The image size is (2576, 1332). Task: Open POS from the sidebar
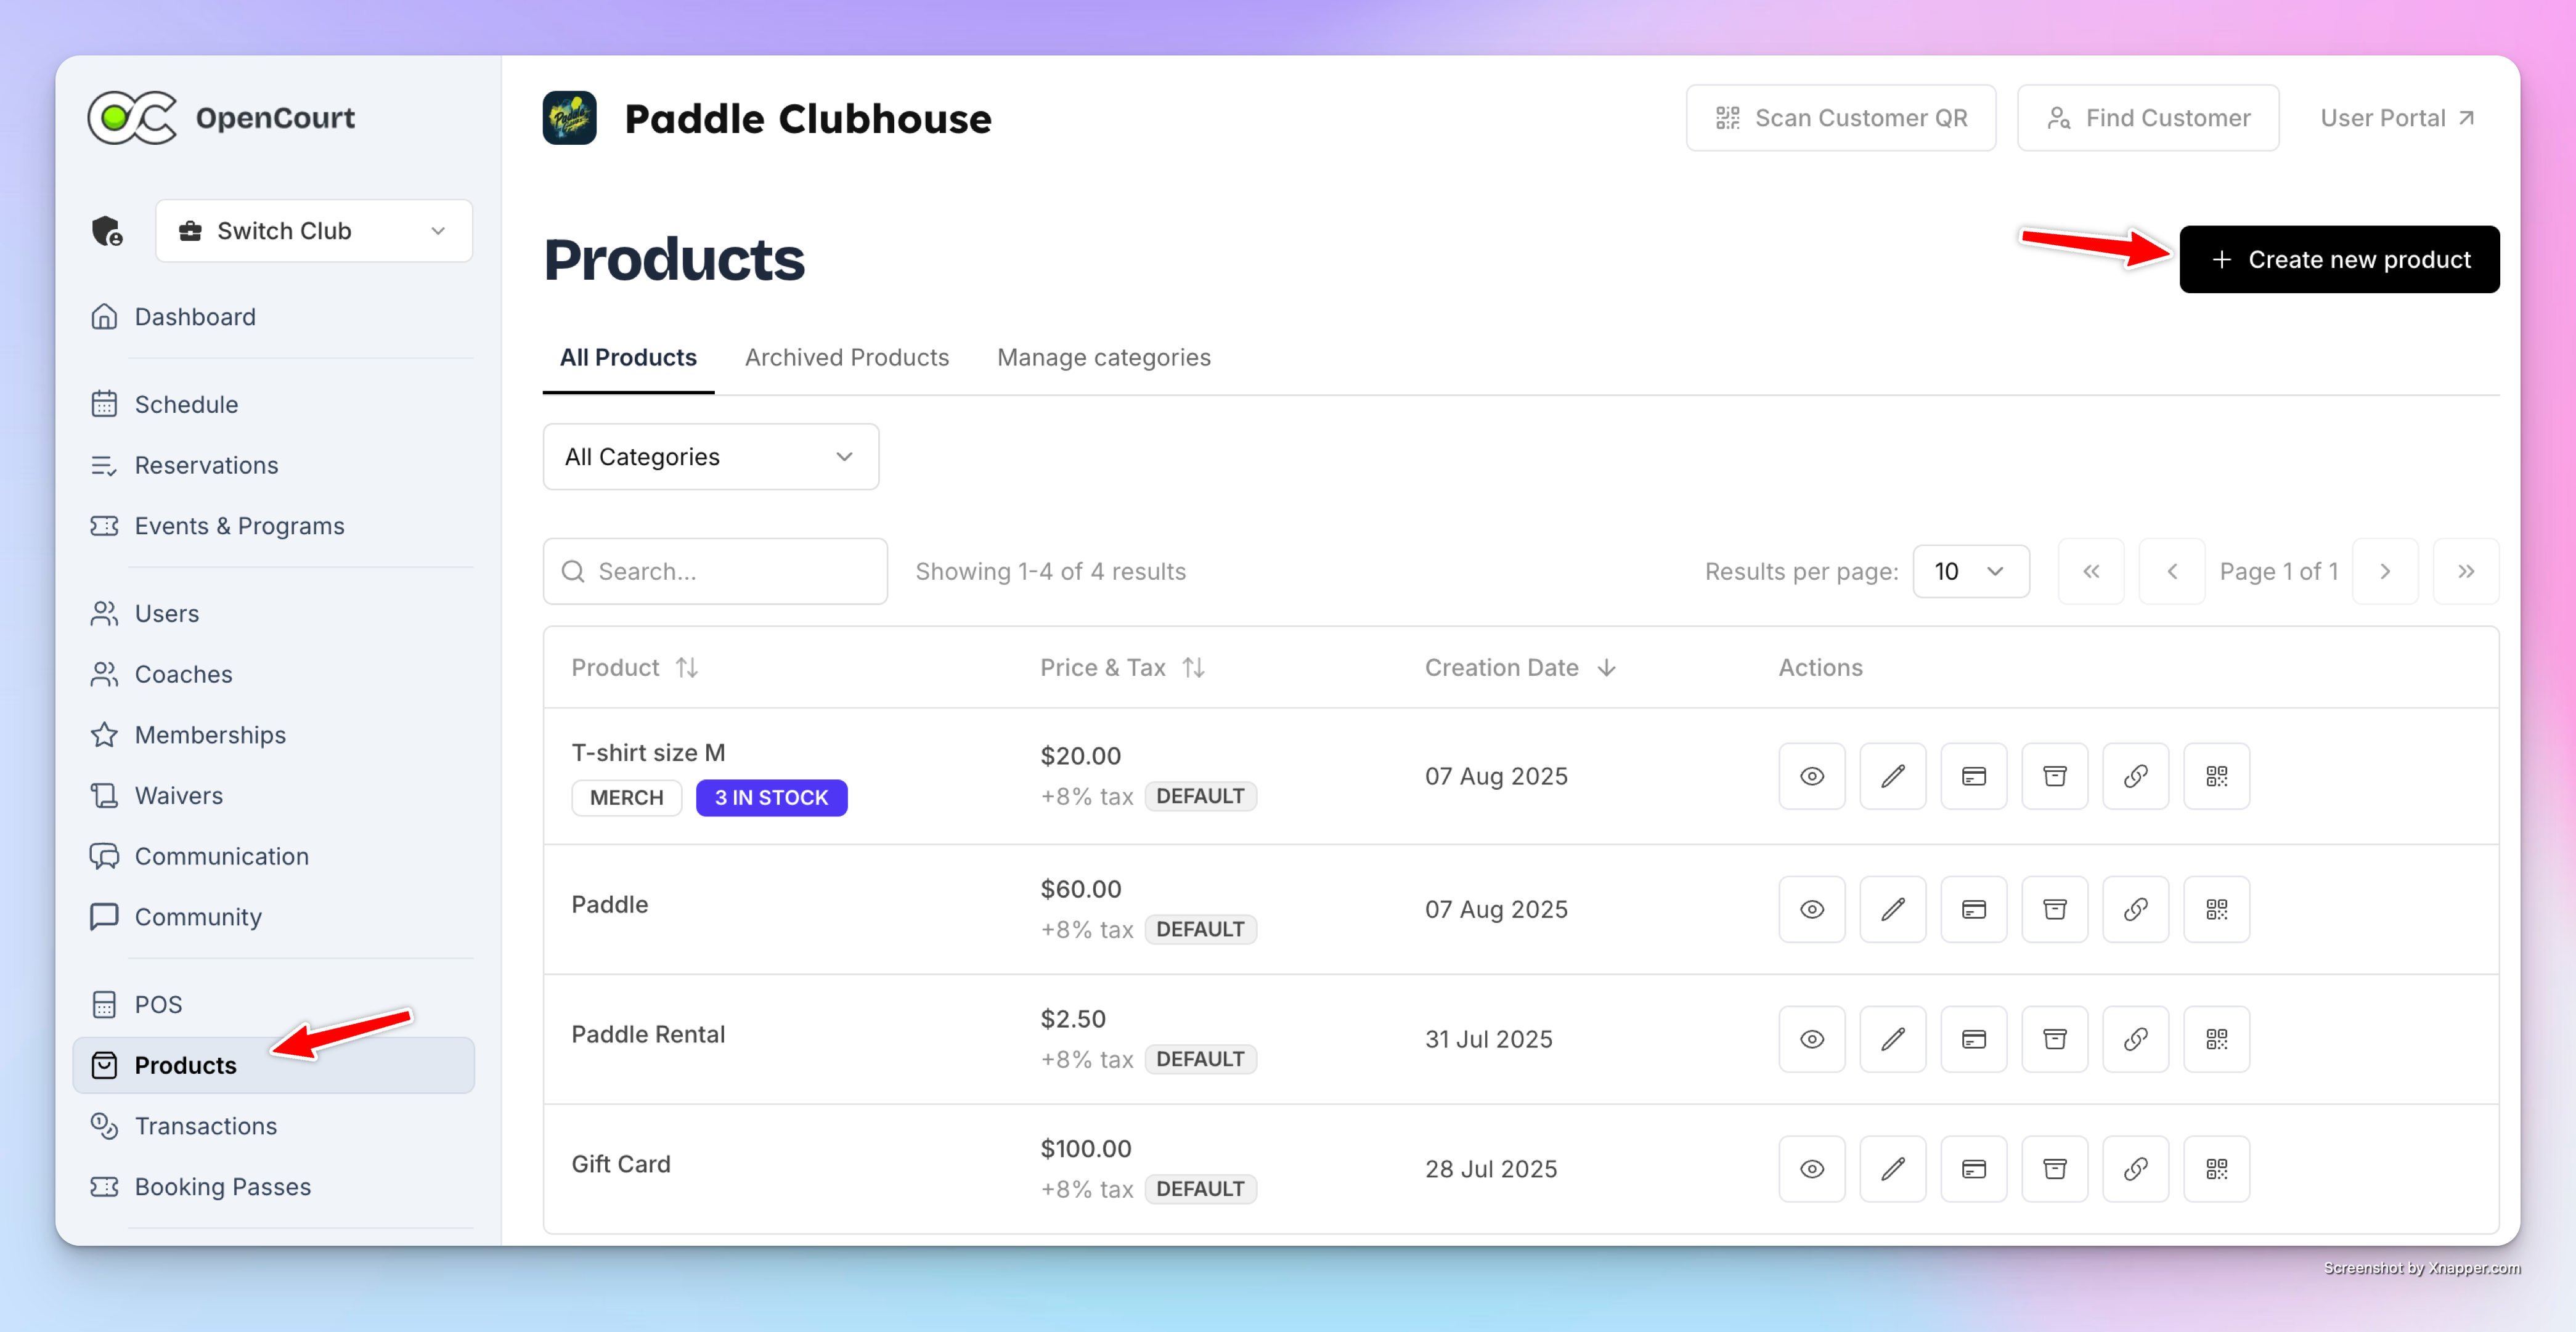tap(274, 1004)
